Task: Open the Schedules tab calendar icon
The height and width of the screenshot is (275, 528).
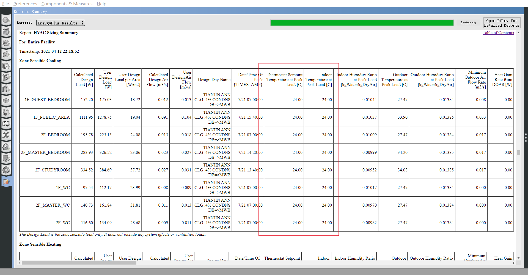Action: coord(6,32)
